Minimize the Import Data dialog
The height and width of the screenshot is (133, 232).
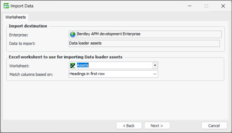pyautogui.click(x=189, y=6)
